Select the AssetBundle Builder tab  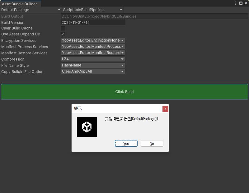21,4
